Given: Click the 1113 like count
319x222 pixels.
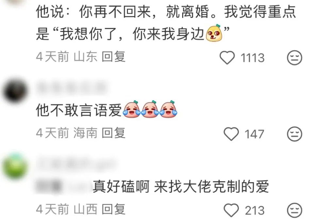Looking at the screenshot, I should 252,58.
